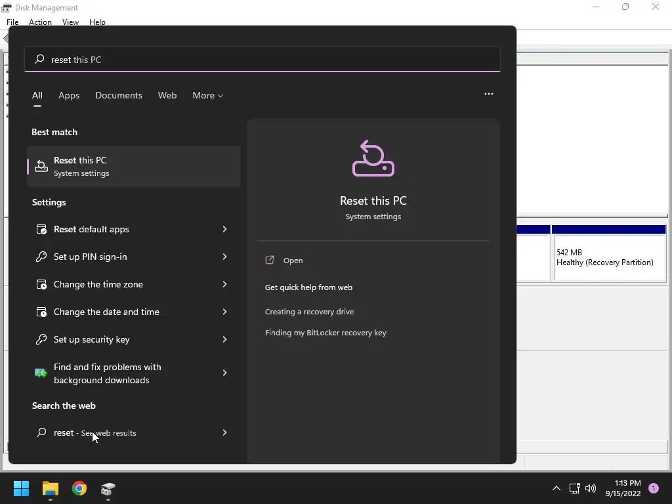Open Action menu in Disk Management
The image size is (672, 504).
[x=40, y=22]
